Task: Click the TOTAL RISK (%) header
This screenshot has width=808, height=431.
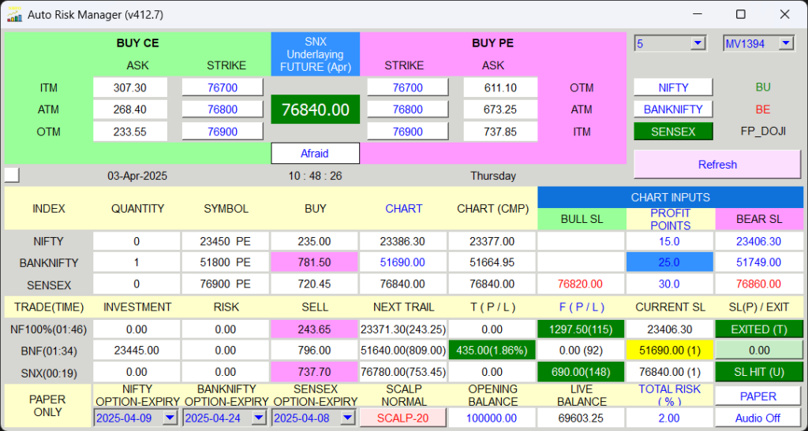Action: pos(669,396)
